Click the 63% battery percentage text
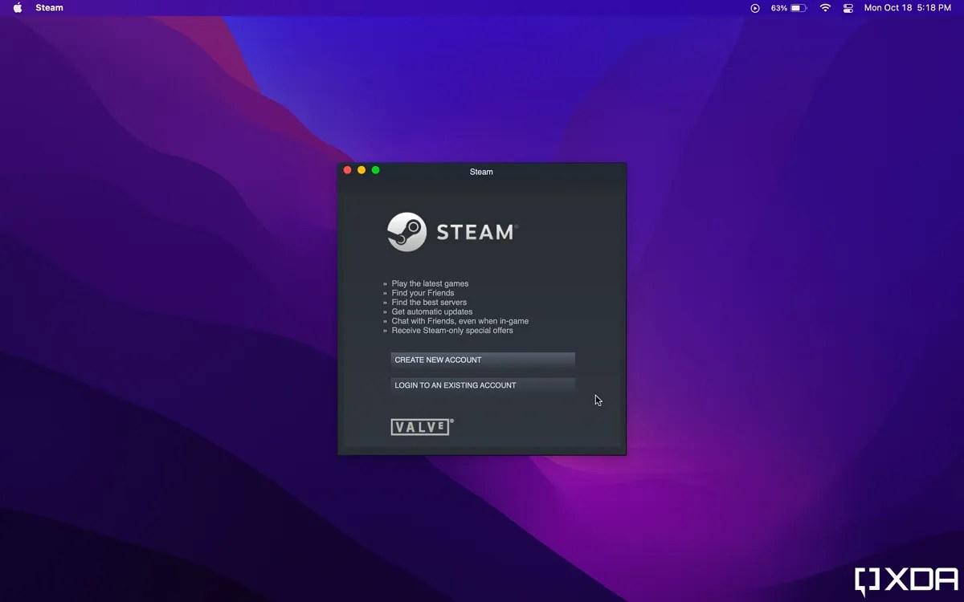Screen dimensions: 964x602 coord(779,8)
